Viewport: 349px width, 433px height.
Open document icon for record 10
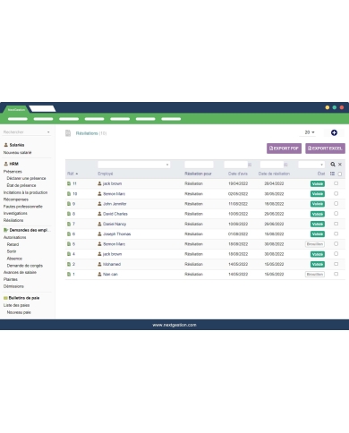click(x=69, y=194)
